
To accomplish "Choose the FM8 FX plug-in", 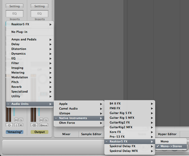I will (x=130, y=108).
